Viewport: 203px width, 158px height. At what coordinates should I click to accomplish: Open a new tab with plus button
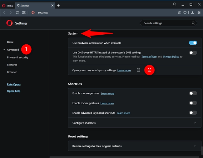(58, 6)
